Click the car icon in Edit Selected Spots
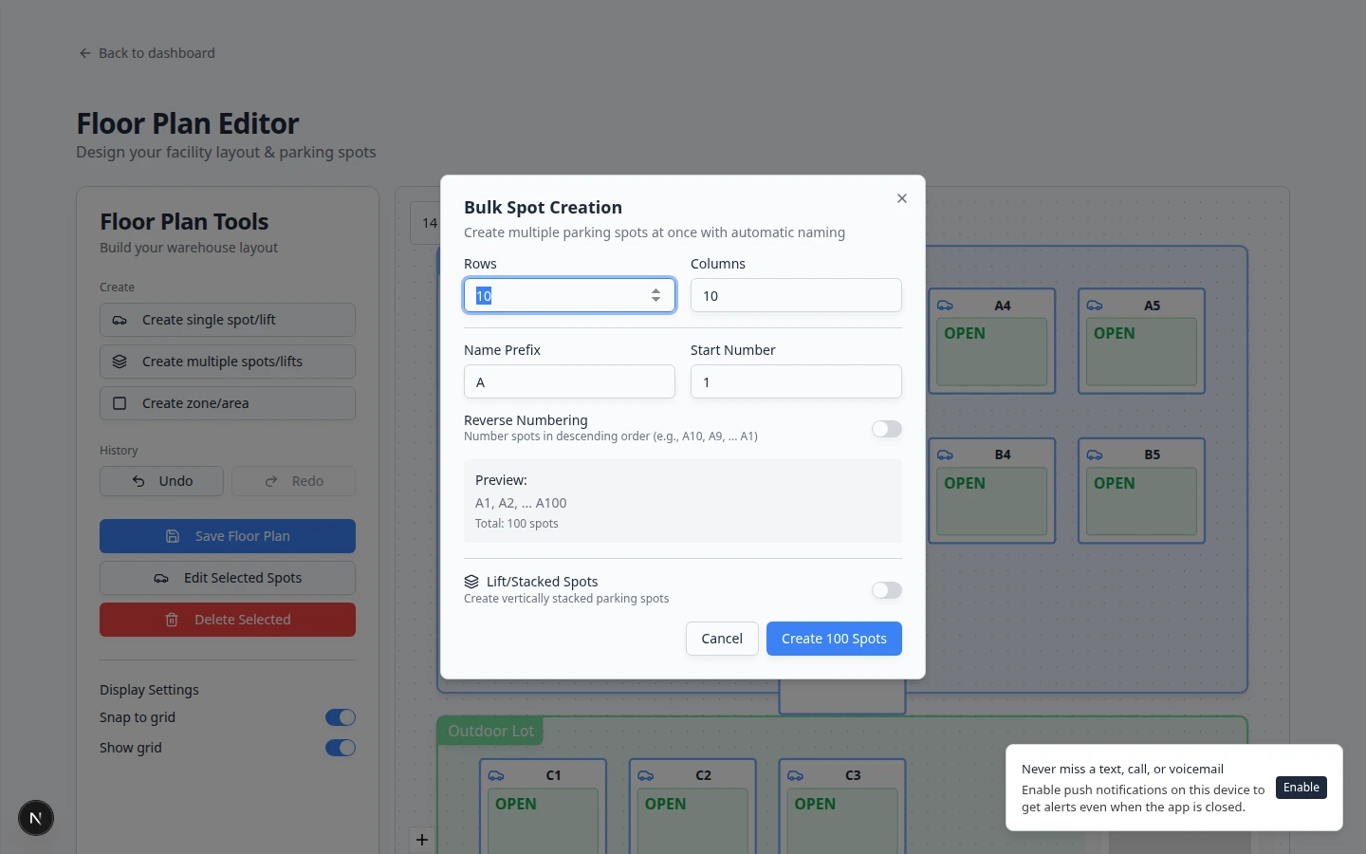This screenshot has width=1366, height=854. pos(161,578)
